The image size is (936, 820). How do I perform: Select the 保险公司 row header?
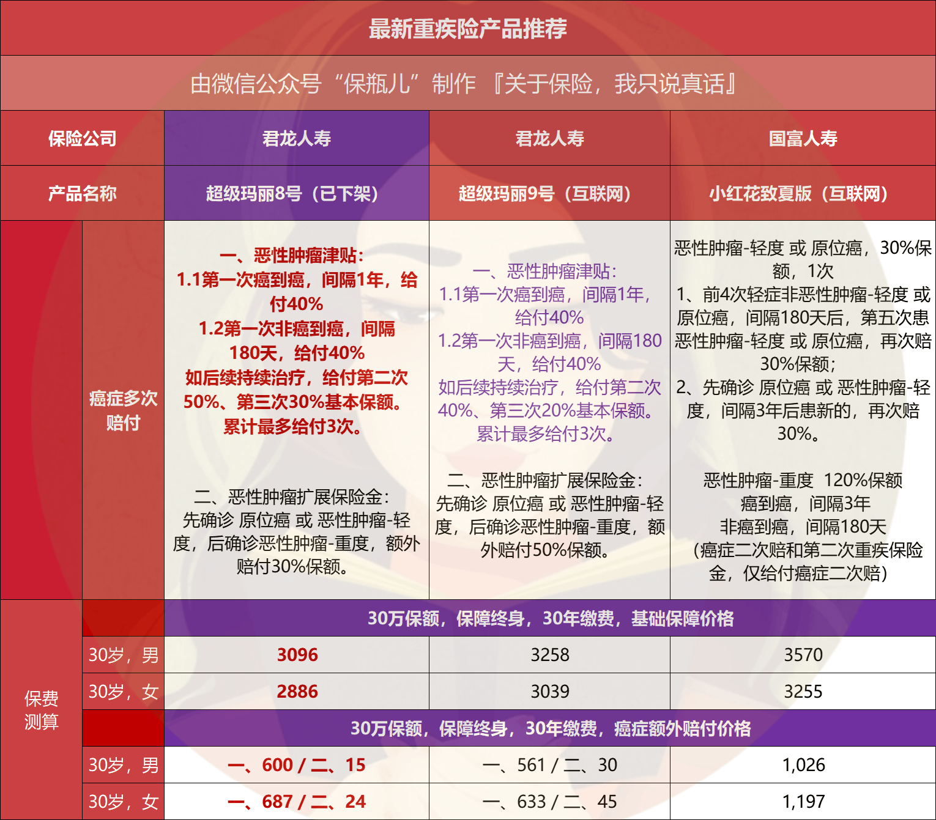pos(83,139)
